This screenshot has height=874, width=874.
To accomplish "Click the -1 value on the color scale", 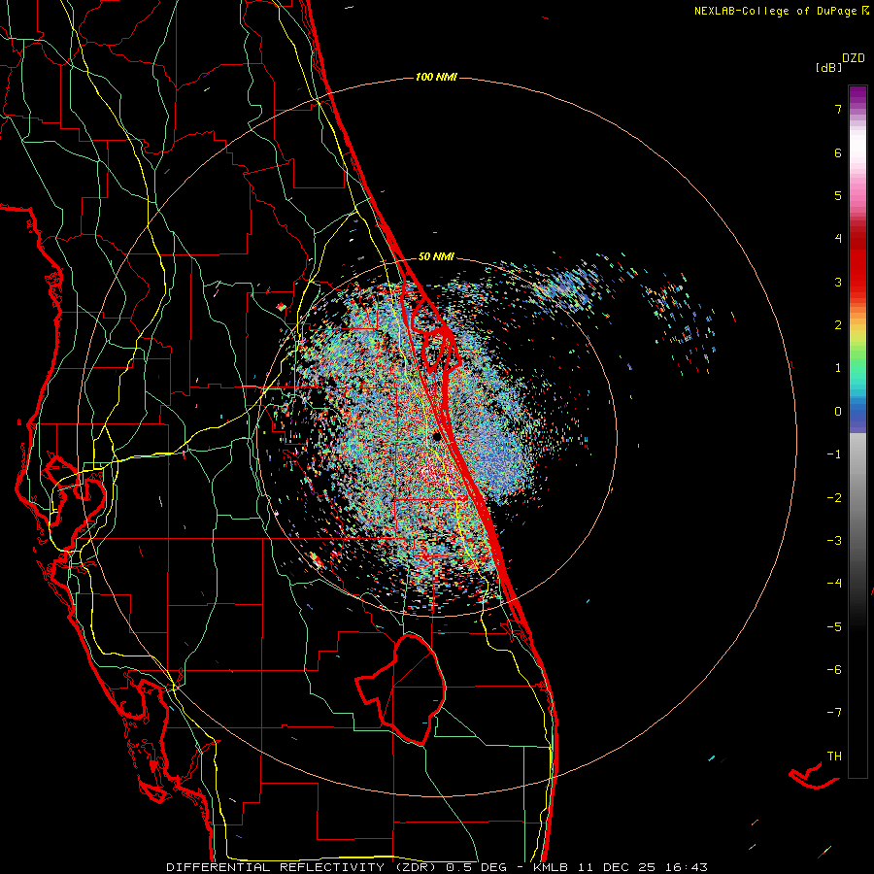I will [x=834, y=454].
